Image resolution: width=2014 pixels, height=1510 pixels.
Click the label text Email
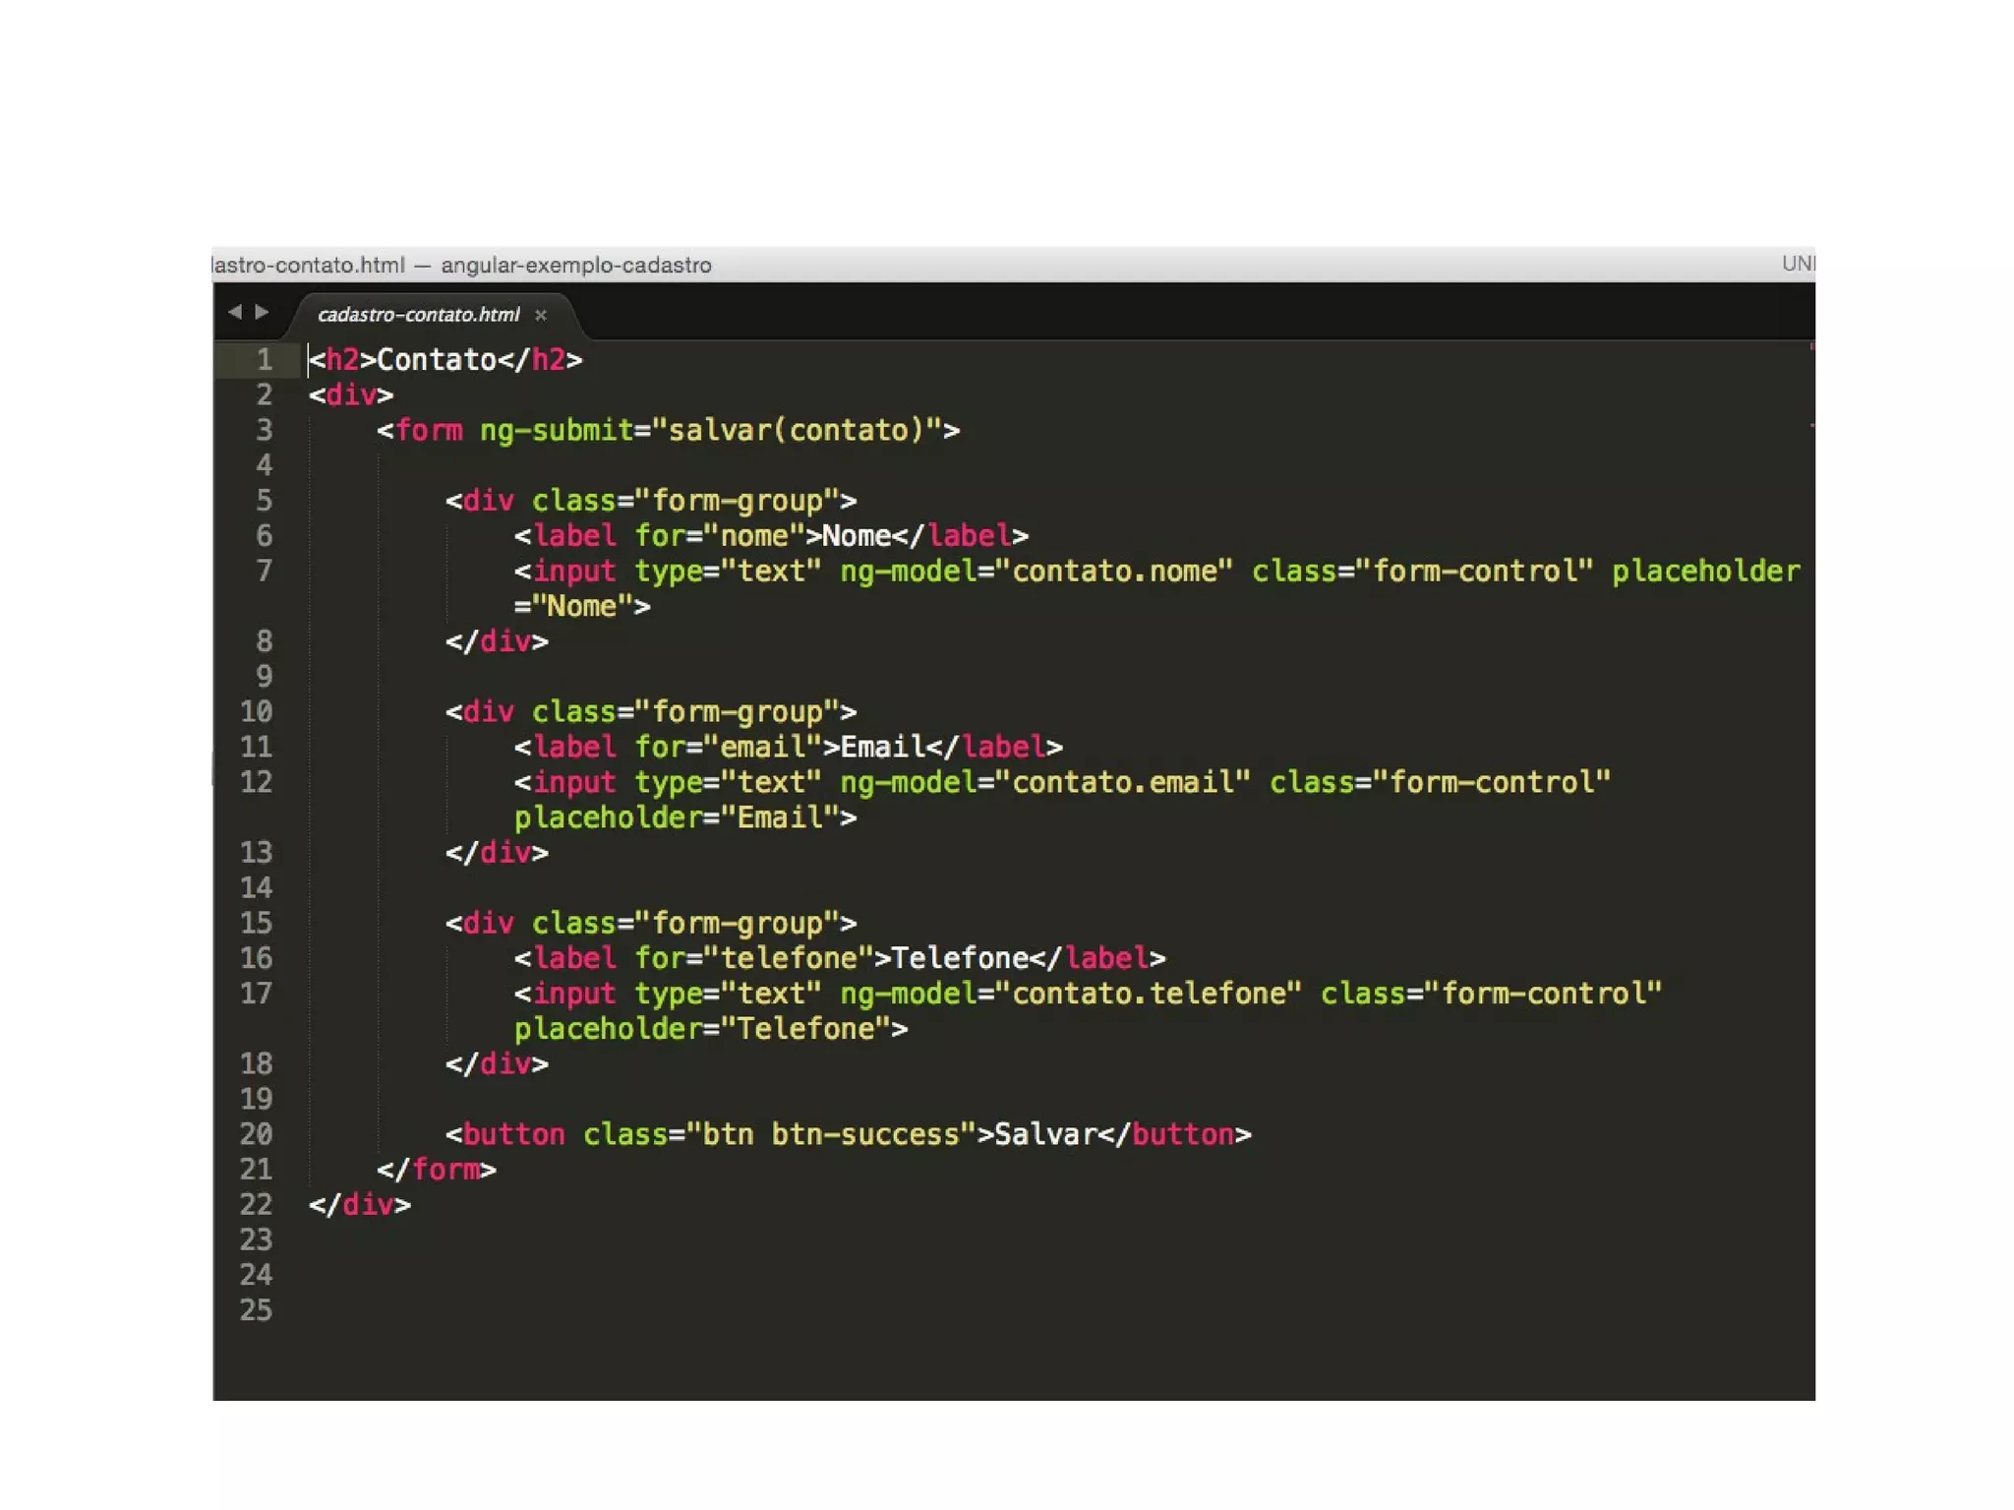point(882,748)
